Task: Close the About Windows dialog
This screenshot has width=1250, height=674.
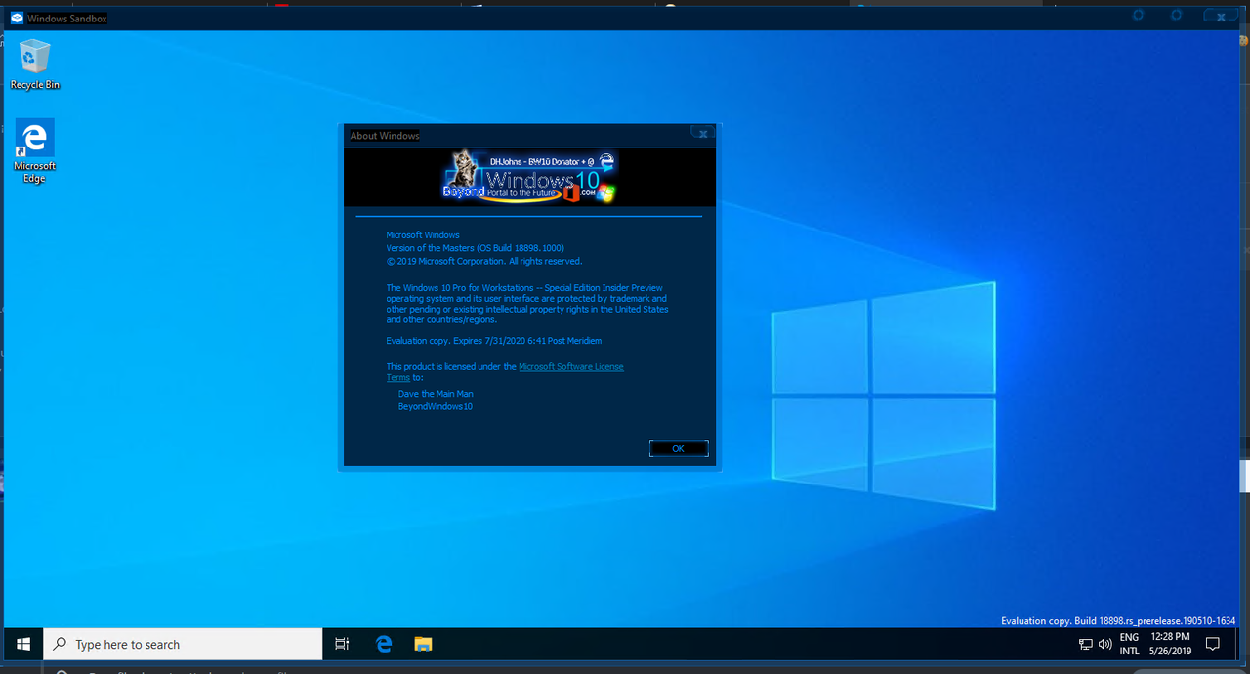Action: click(702, 133)
